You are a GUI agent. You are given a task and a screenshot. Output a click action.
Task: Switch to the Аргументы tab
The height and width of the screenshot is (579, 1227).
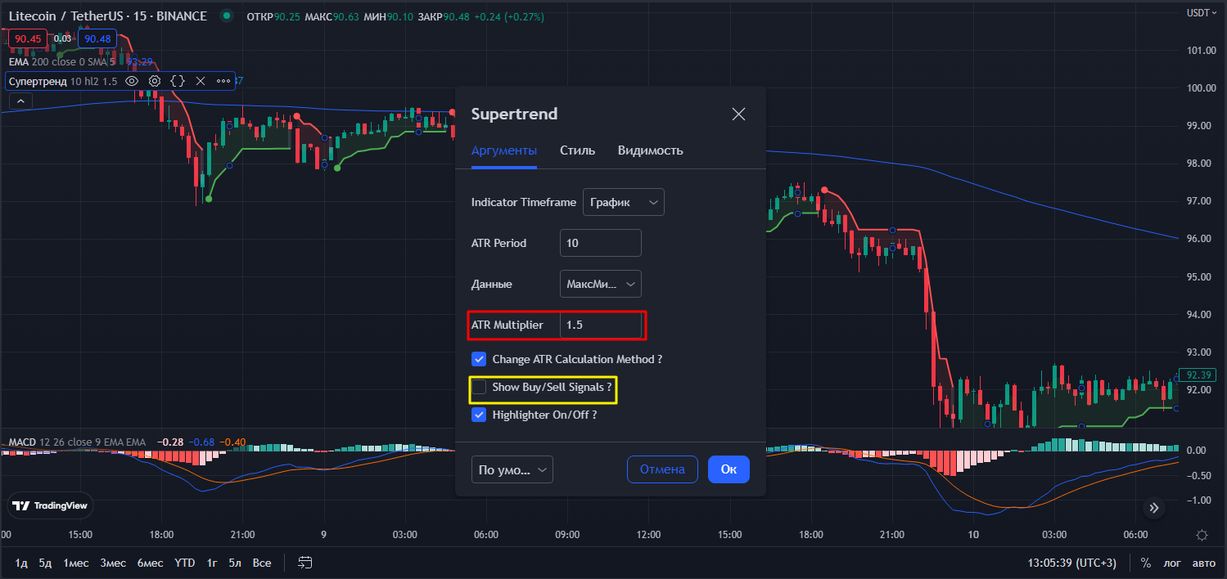point(504,150)
